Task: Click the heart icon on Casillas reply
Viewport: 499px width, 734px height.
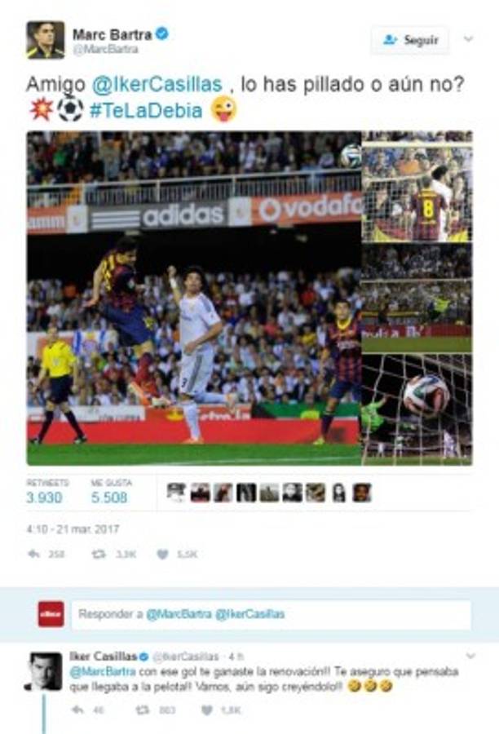Action: coord(206,710)
